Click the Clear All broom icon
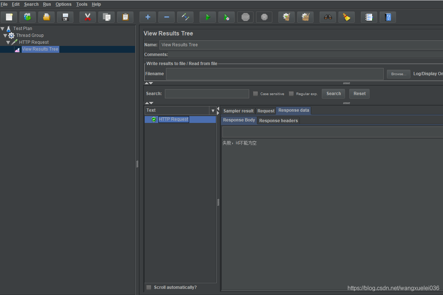This screenshot has height=295, width=443. pyautogui.click(x=306, y=17)
